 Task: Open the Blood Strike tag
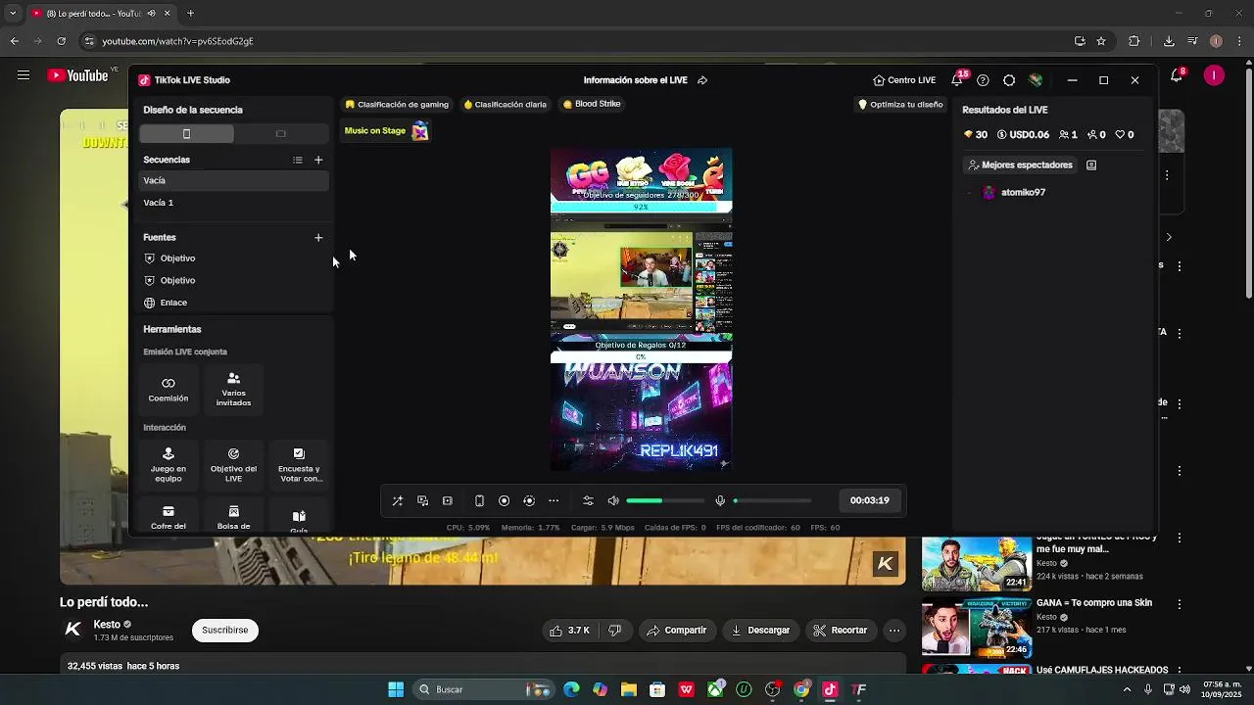point(592,104)
